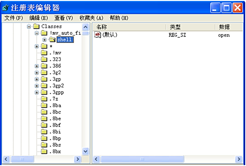Click the right pane horizontal scrollbar thumb
The height and width of the screenshot is (166, 246).
[142, 159]
